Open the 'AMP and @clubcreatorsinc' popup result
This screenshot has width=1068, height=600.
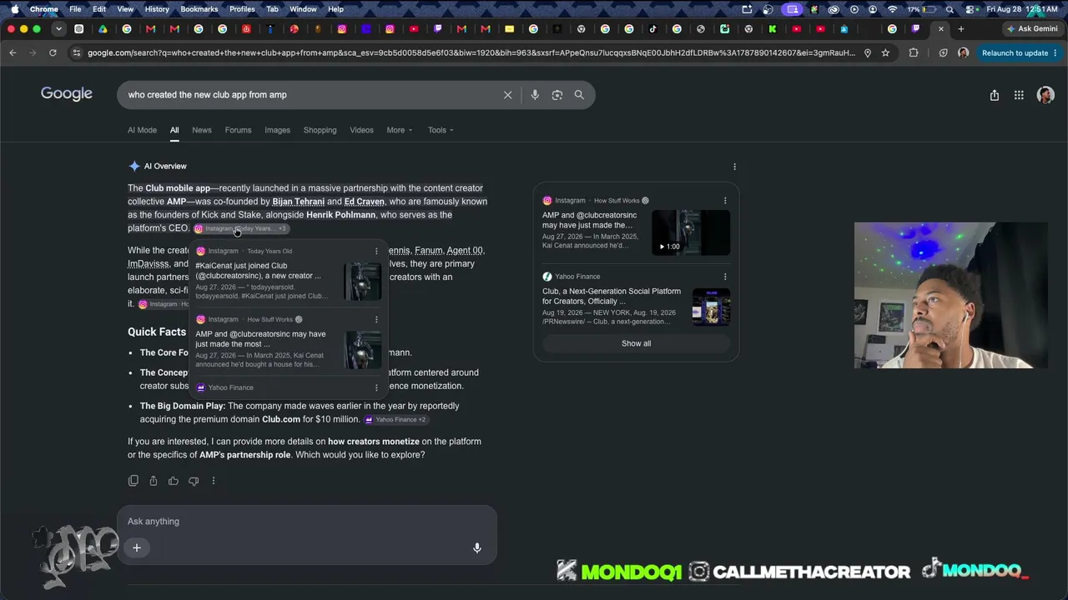click(260, 339)
